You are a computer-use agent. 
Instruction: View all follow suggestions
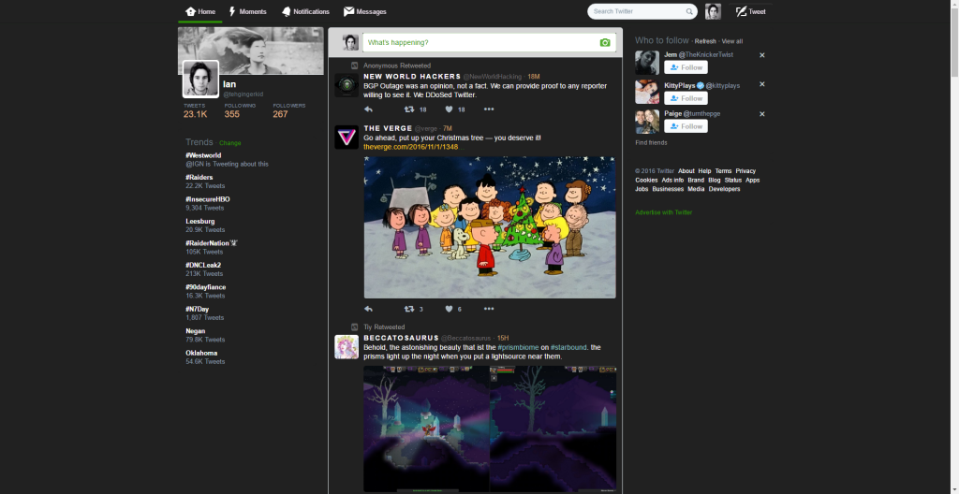[732, 41]
